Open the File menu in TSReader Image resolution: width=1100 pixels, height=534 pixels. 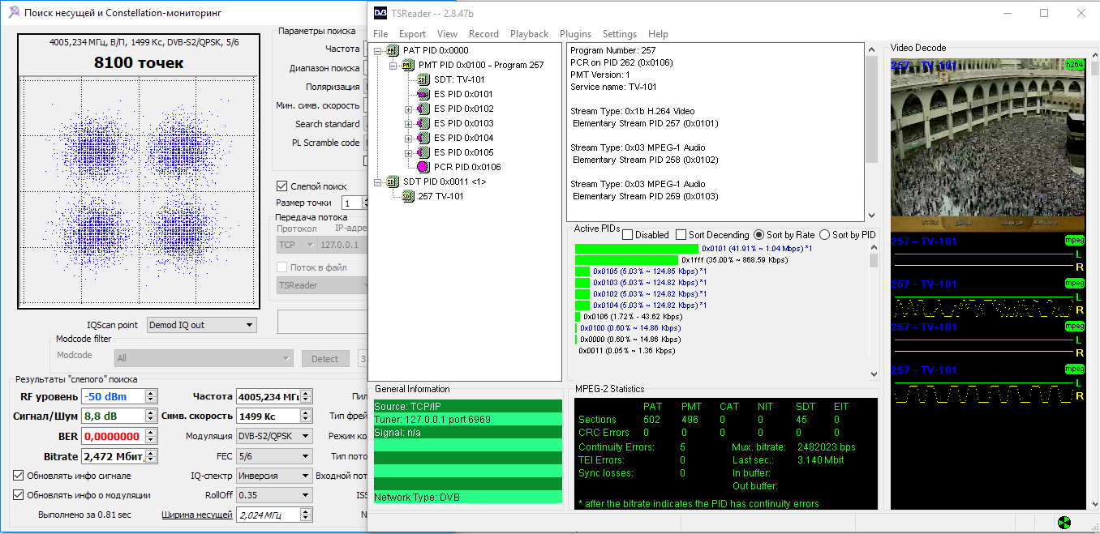380,34
